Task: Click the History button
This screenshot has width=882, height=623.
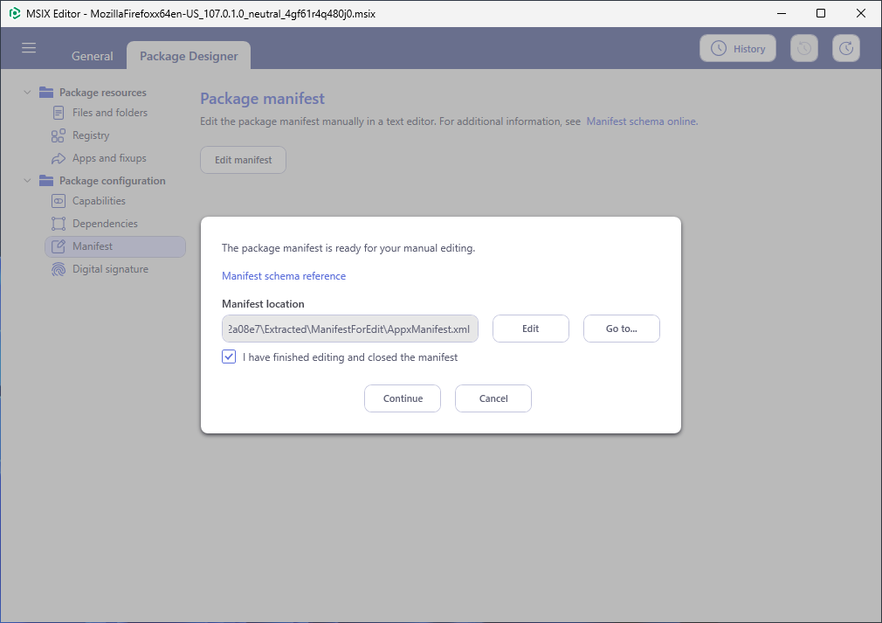Action: click(737, 48)
